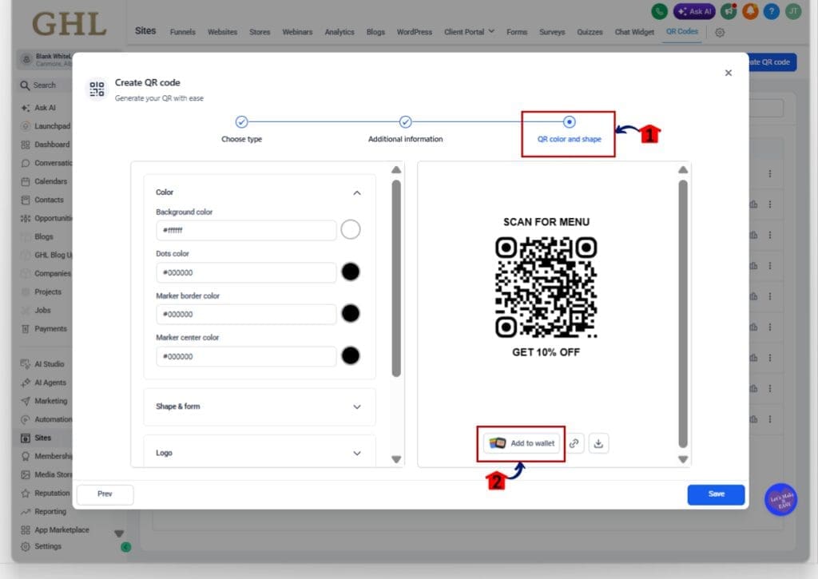Open the green phone dialer icon

pos(659,11)
